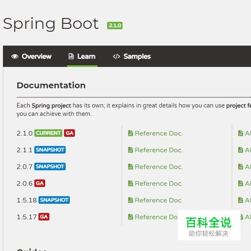
Task: Click the eye icon beside Overview
Action: point(15,56)
